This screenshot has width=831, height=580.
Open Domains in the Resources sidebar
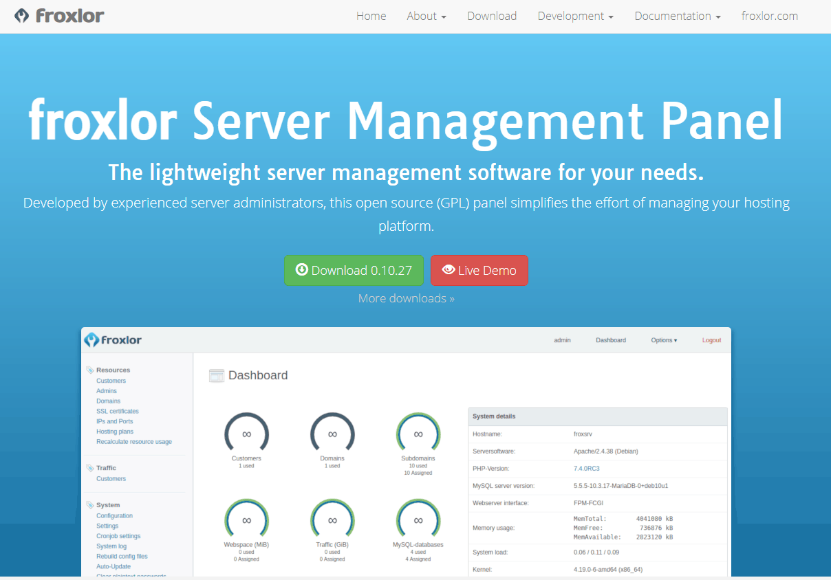click(108, 401)
